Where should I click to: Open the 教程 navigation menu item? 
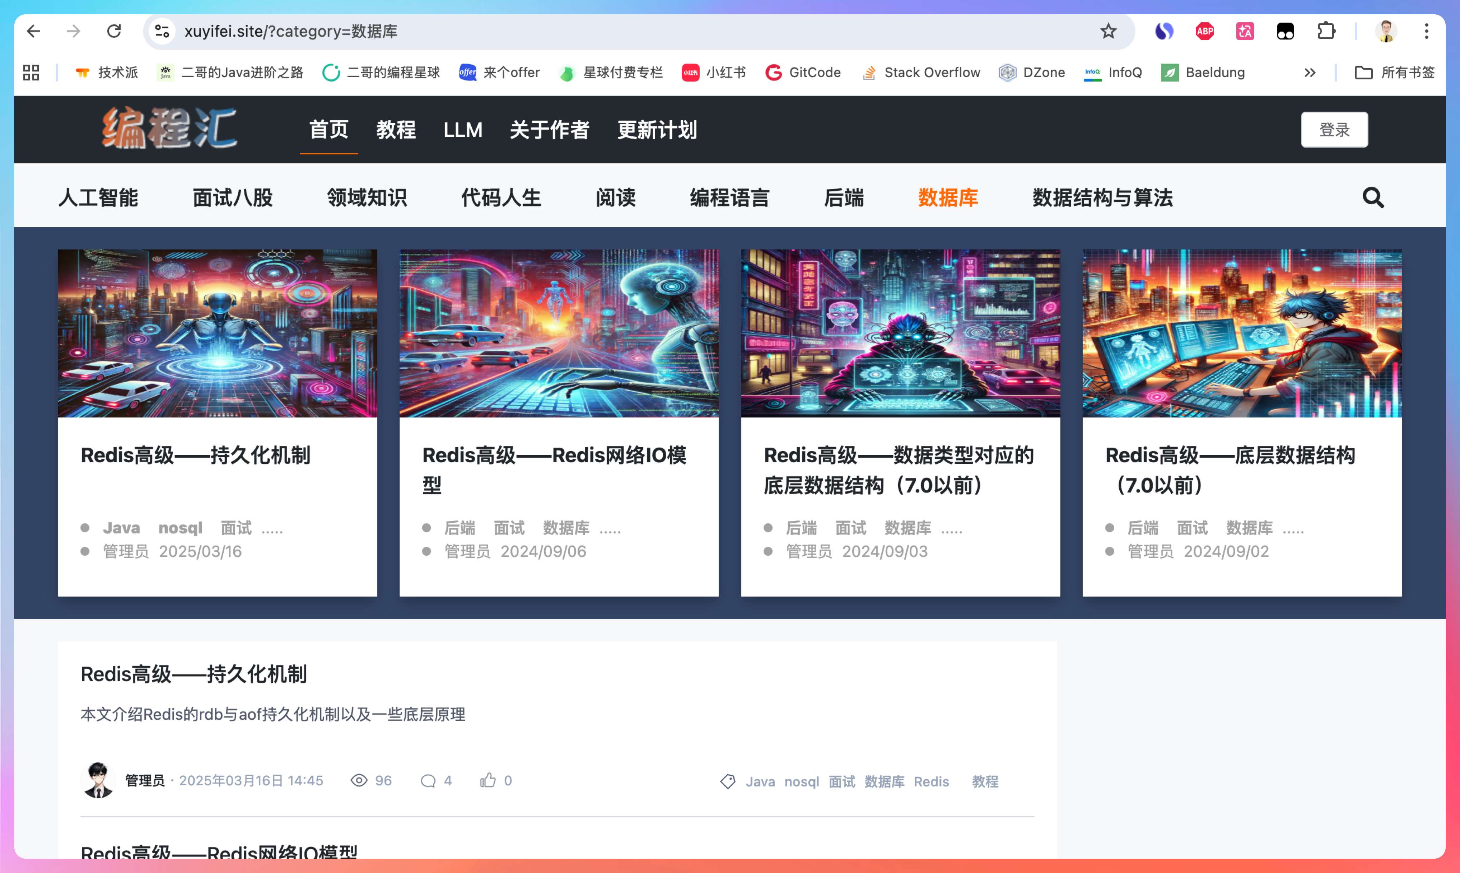click(x=396, y=130)
